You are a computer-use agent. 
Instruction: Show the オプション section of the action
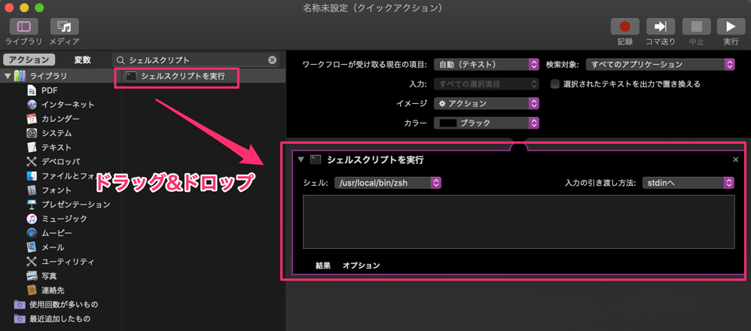pos(361,266)
